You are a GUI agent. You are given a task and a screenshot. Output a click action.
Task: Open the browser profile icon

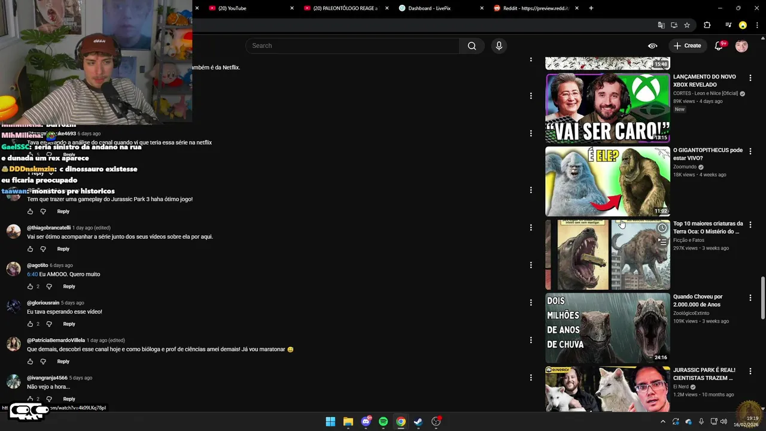point(743,25)
